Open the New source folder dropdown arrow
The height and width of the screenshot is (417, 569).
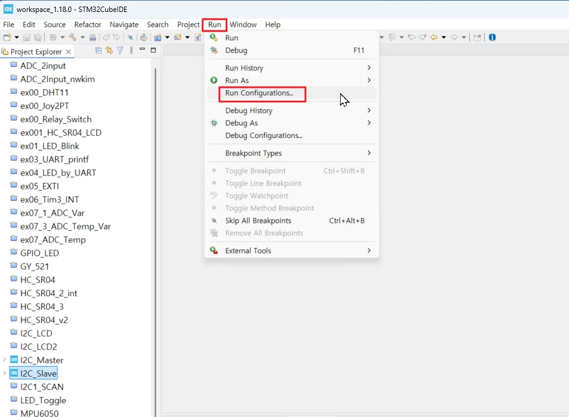click(187, 38)
